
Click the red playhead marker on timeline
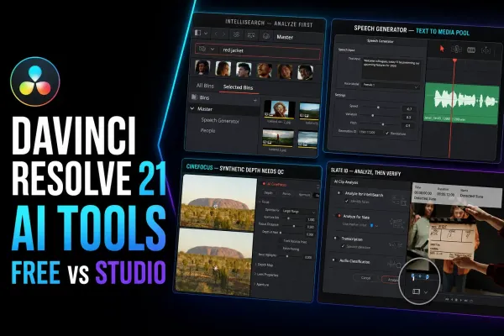pyautogui.click(x=454, y=60)
